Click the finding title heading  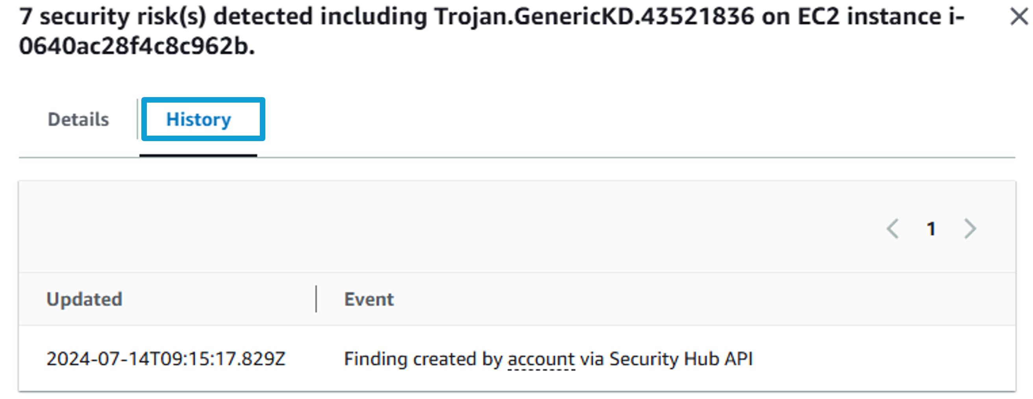(x=491, y=31)
